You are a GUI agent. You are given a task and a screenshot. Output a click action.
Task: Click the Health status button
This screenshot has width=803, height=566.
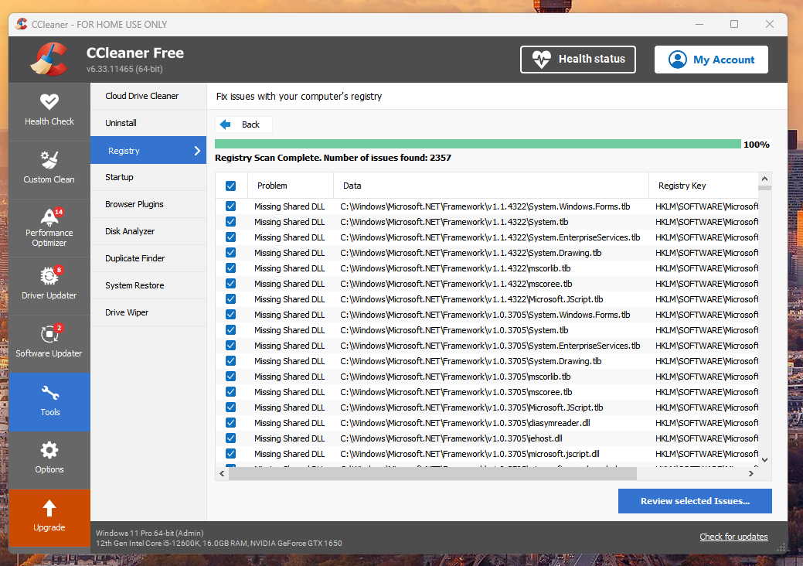tap(577, 60)
